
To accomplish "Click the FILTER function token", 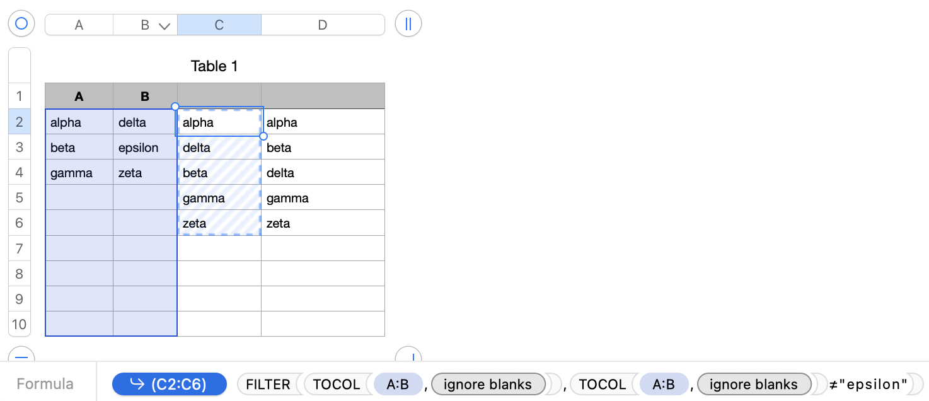I will point(268,384).
